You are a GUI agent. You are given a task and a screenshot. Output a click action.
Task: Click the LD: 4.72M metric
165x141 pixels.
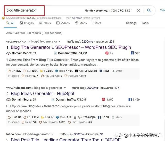pos(31,117)
